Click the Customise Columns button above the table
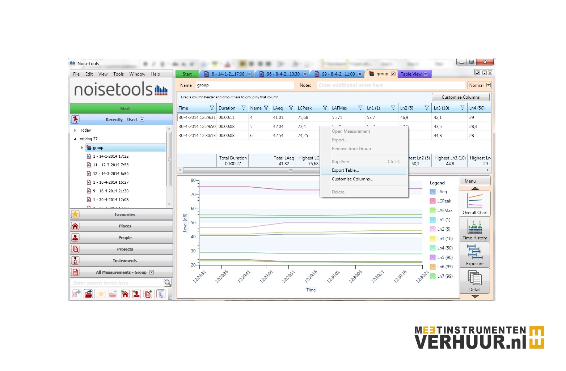 pyautogui.click(x=461, y=97)
